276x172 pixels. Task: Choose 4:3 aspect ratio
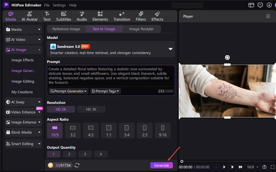point(91,131)
